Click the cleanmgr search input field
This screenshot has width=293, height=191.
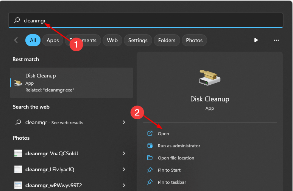151,21
